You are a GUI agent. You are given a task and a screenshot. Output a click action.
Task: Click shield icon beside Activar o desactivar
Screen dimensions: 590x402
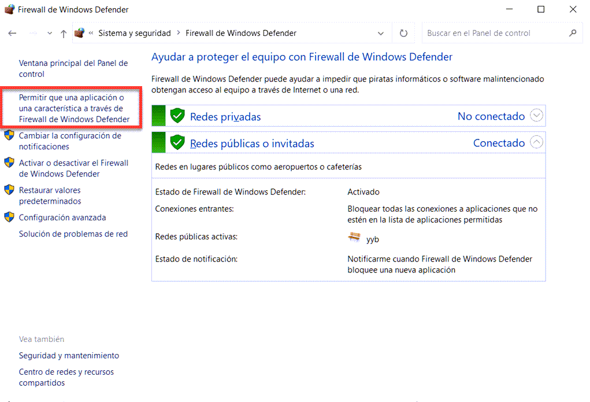coord(9,163)
